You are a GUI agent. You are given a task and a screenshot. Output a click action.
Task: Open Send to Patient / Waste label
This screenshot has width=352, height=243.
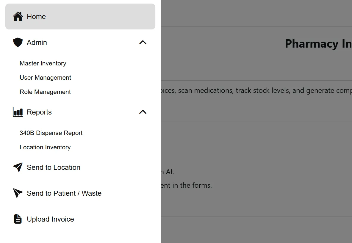[x=64, y=193]
